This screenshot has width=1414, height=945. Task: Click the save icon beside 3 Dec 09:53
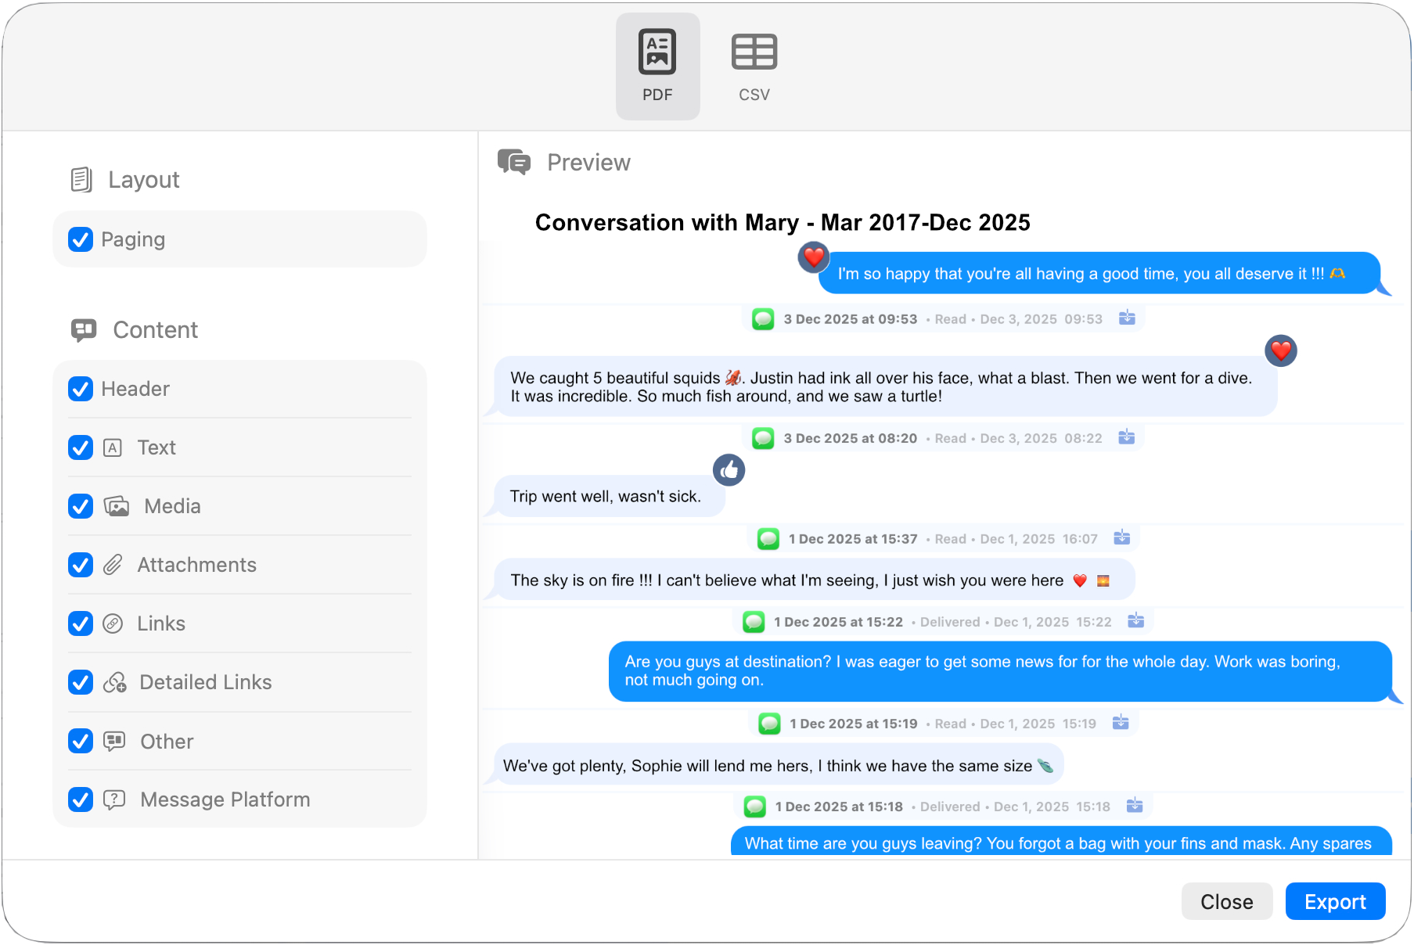(x=1127, y=318)
